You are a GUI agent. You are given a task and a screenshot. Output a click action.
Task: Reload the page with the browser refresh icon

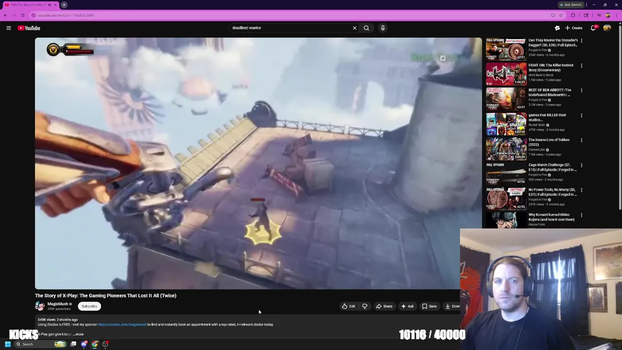coord(23,15)
